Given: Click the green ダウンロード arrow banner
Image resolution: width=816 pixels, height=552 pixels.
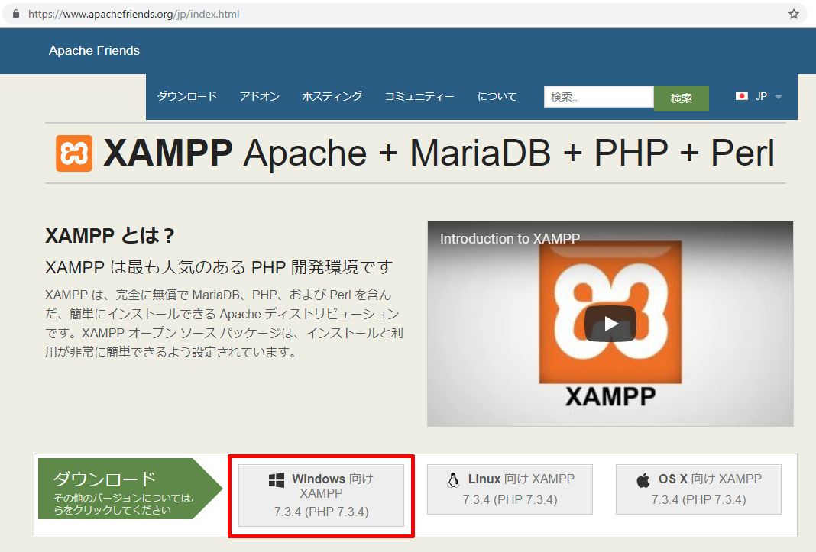Looking at the screenshot, I should click(x=122, y=489).
